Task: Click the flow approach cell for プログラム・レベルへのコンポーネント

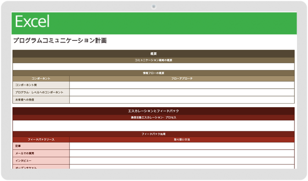Action: [182, 92]
